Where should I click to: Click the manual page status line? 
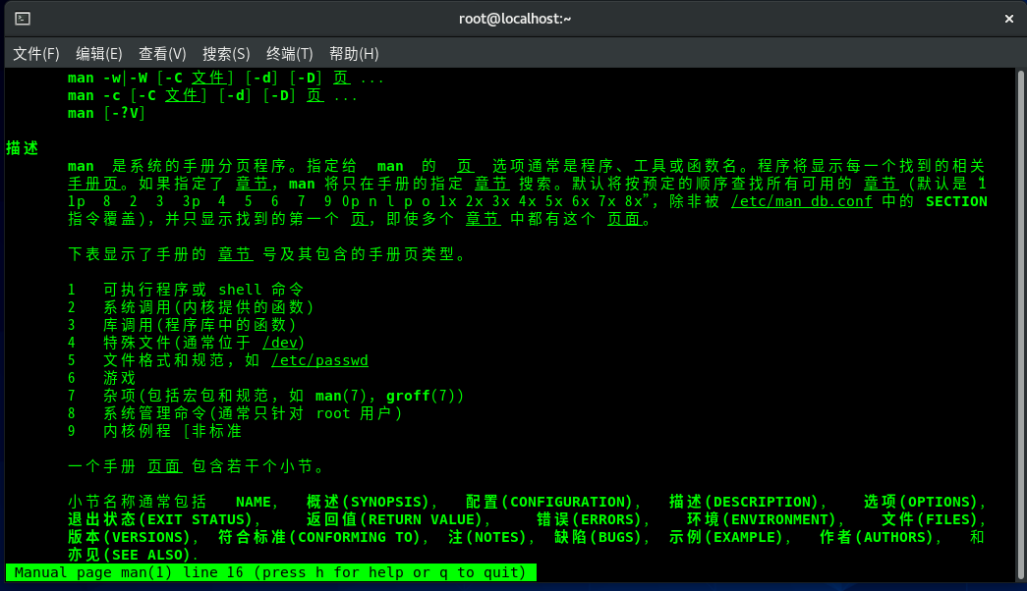coord(271,572)
